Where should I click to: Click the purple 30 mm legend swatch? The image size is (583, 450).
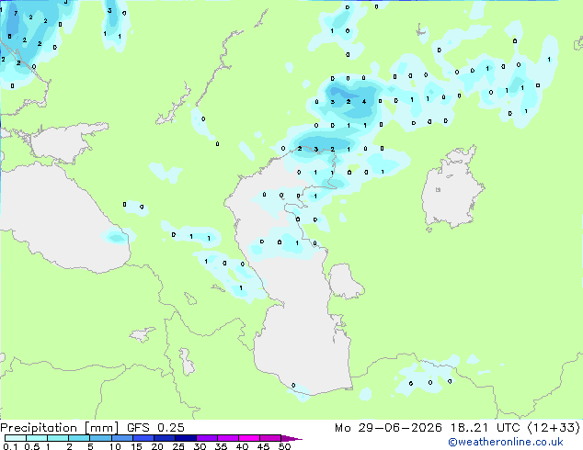coord(207,438)
